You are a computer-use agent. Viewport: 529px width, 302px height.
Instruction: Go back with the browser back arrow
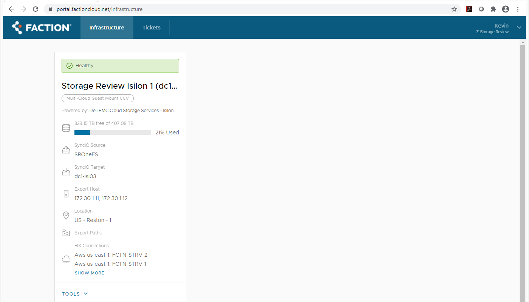point(11,9)
